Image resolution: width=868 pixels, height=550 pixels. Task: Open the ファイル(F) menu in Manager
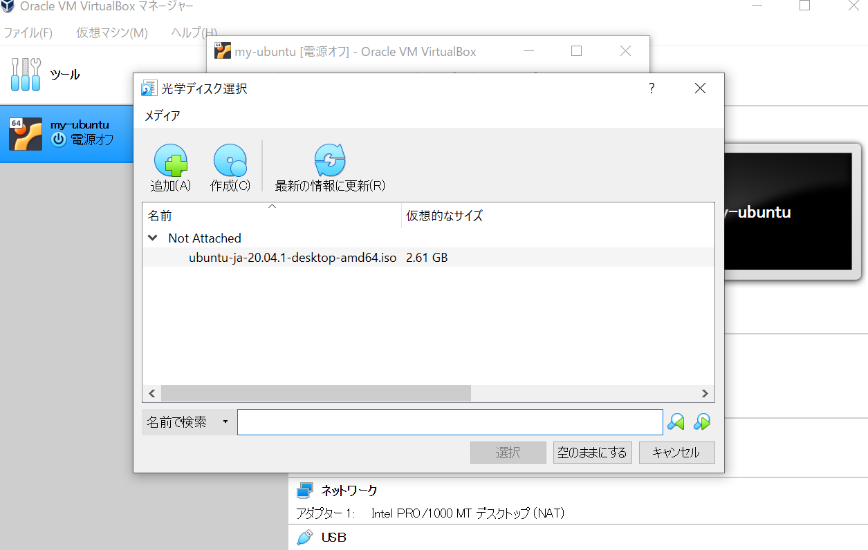click(28, 32)
